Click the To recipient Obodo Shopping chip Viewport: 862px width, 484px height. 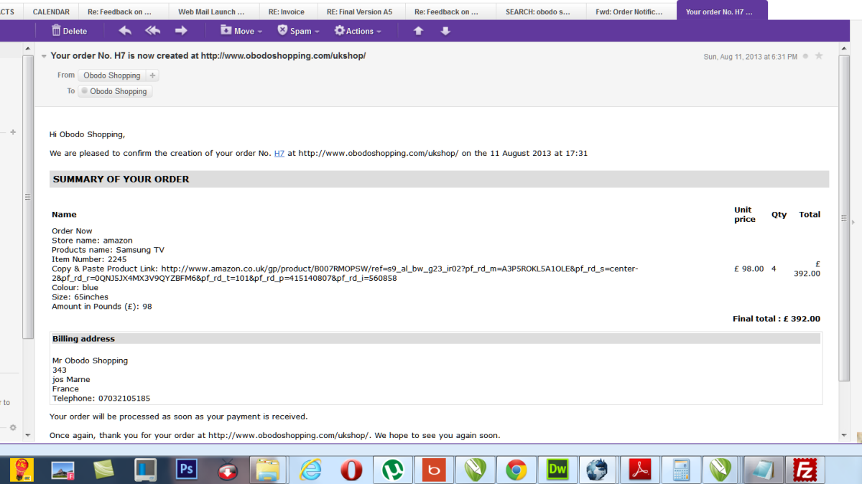115,91
